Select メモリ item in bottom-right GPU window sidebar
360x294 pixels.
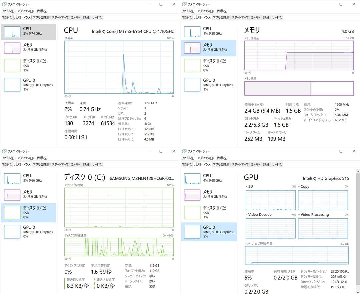(x=209, y=195)
